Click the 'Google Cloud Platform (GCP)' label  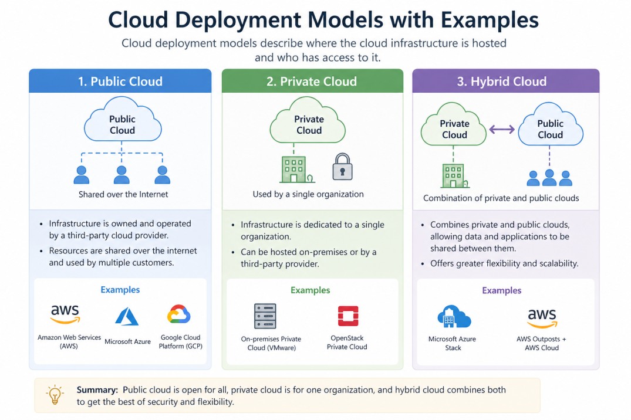(180, 341)
